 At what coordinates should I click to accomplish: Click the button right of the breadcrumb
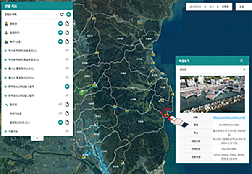point(244,7)
